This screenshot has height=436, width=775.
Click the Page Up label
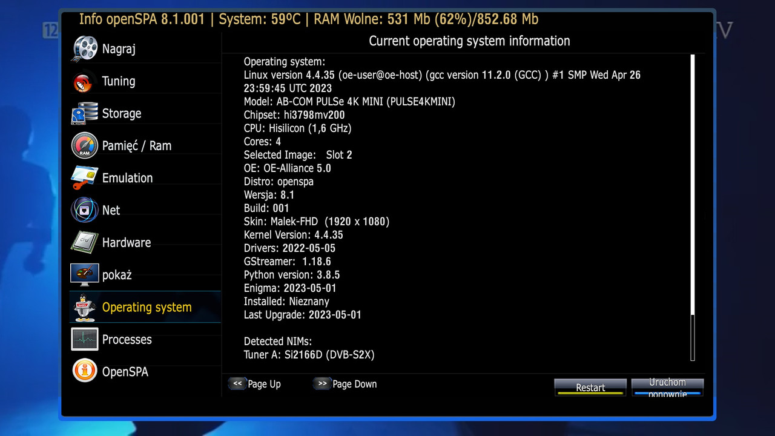(x=265, y=384)
